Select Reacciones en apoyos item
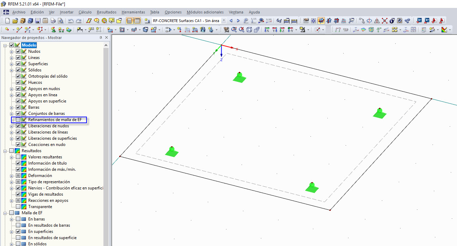This screenshot has height=246, width=457. (48, 200)
